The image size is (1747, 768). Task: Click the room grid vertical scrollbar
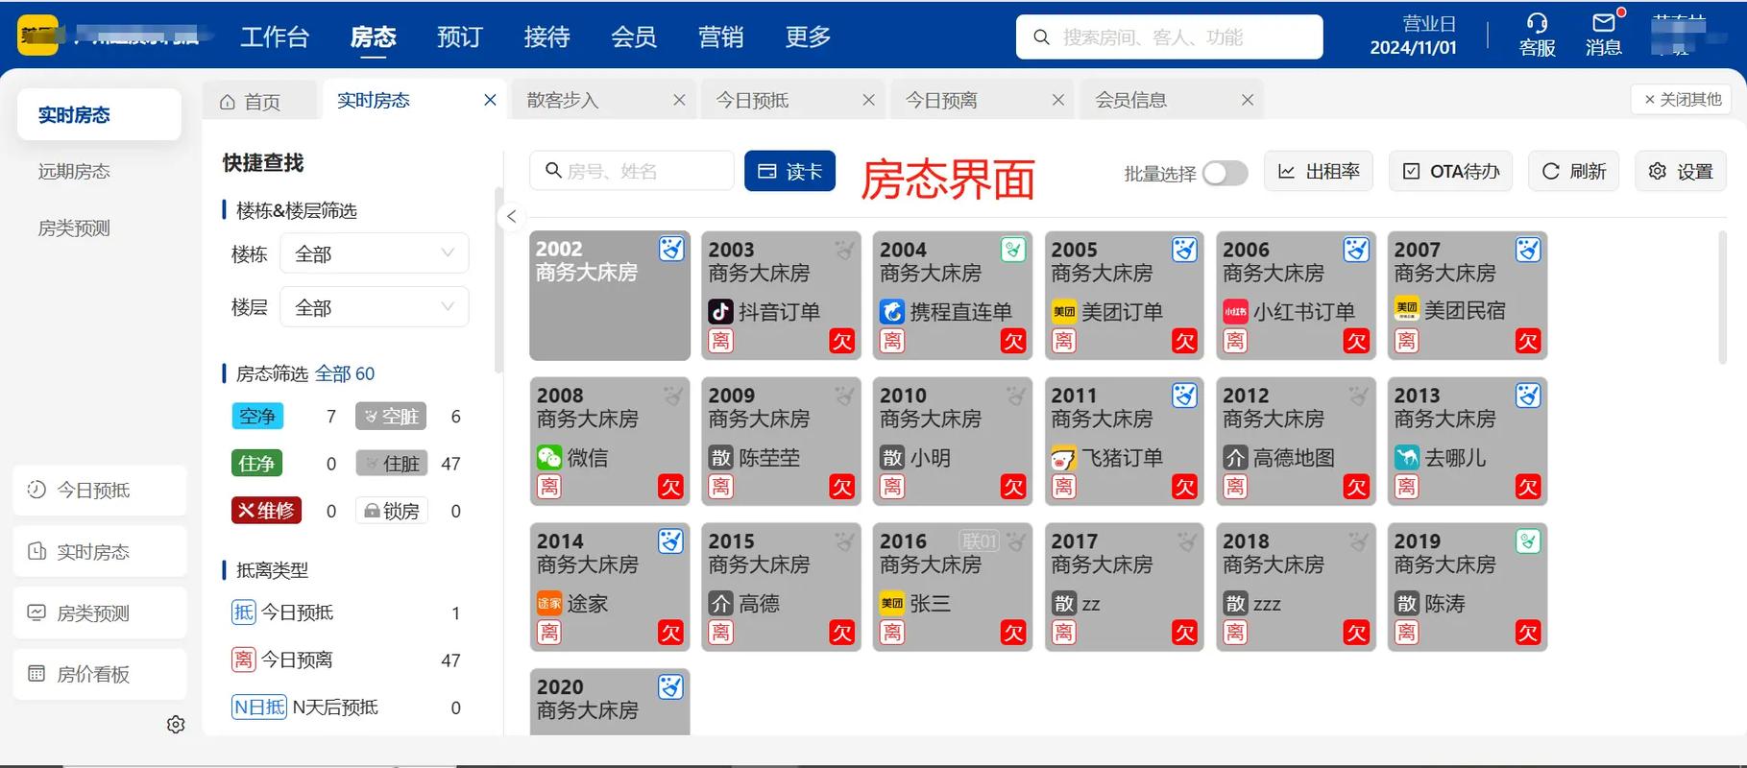click(x=1722, y=298)
